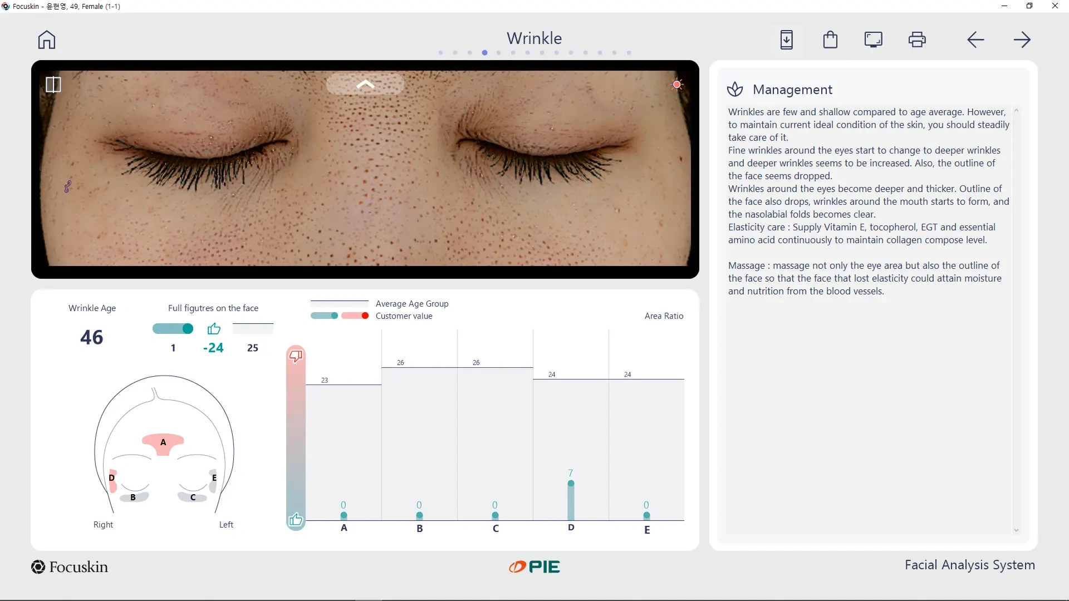Image resolution: width=1069 pixels, height=601 pixels.
Task: Select forehead region A on face diagram
Action: pyautogui.click(x=163, y=443)
